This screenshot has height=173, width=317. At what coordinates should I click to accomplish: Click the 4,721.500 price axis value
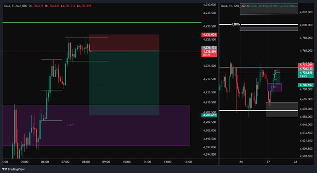pyautogui.click(x=209, y=66)
